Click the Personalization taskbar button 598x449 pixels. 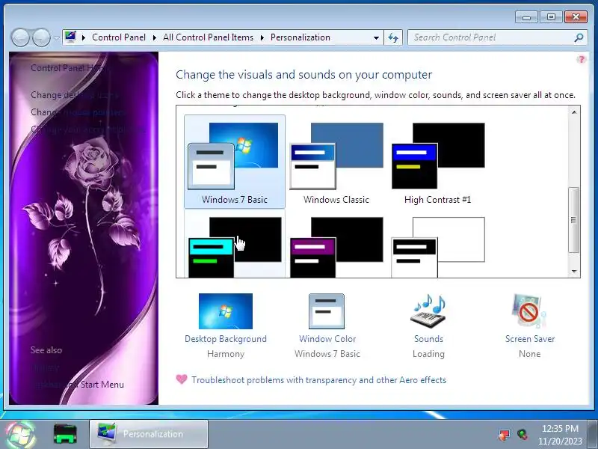[x=149, y=434]
